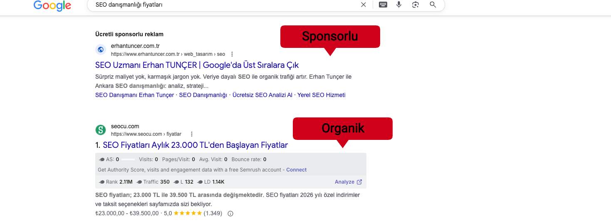611x224 pixels.
Task: Click the Ücretli sponsorlu reklam label
Action: click(x=129, y=34)
